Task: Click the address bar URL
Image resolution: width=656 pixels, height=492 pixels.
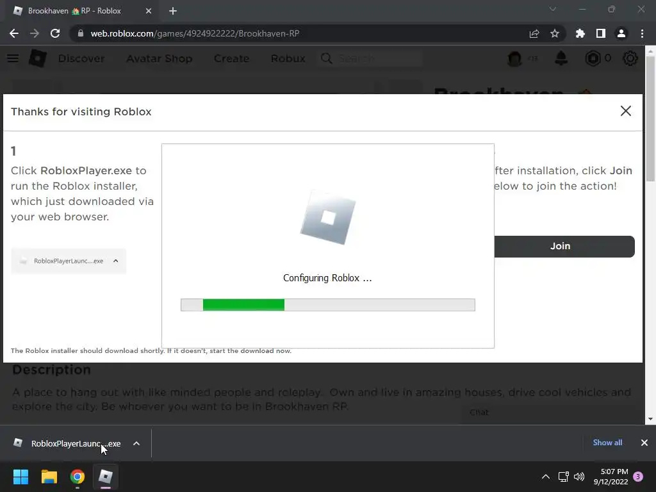Action: point(195,33)
